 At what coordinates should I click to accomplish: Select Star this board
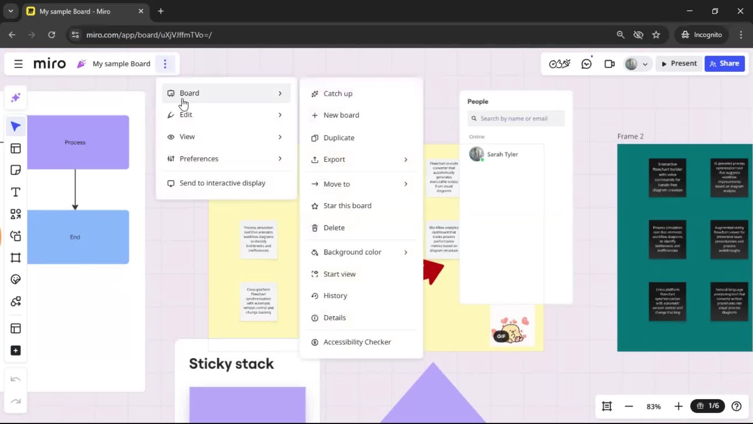pos(361,206)
